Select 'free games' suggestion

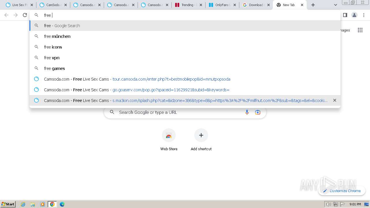pyautogui.click(x=185, y=68)
